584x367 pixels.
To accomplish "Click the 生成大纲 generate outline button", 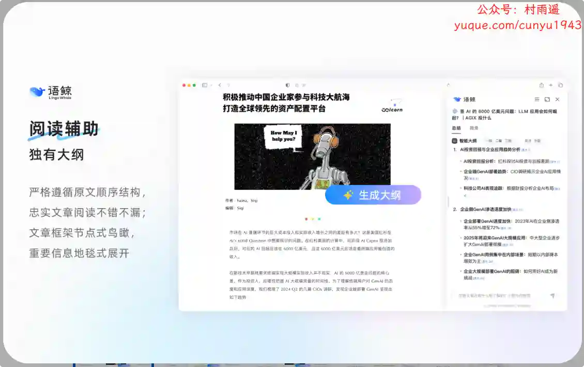I will click(373, 195).
